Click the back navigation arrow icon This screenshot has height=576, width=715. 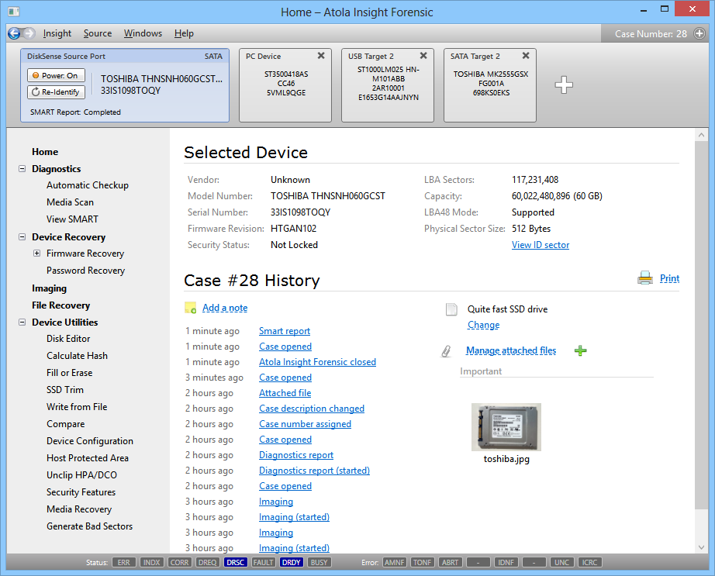click(14, 33)
